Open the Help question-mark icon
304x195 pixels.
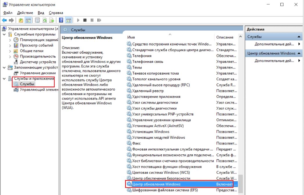click(x=61, y=20)
